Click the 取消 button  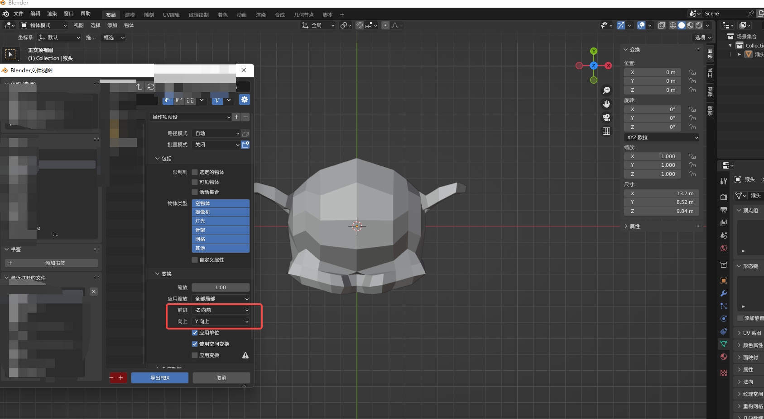[221, 378]
